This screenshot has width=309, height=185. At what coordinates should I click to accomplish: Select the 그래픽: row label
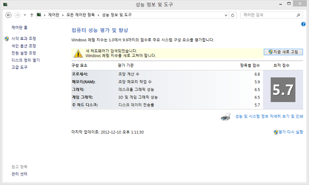click(78, 90)
